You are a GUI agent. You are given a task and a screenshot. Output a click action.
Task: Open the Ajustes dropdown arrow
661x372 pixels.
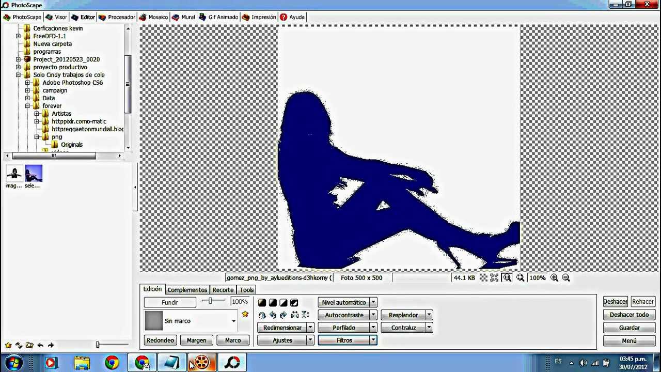click(310, 340)
